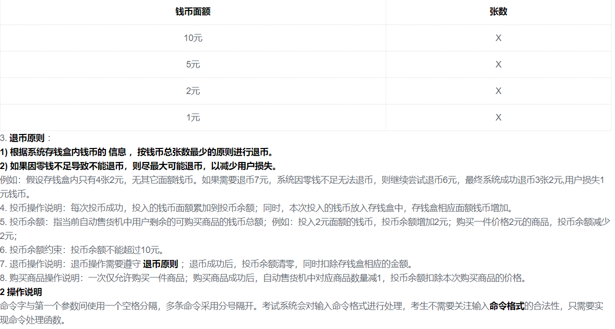This screenshot has width=615, height=329.
Task: Select the 2元 table cell
Action: tap(193, 90)
